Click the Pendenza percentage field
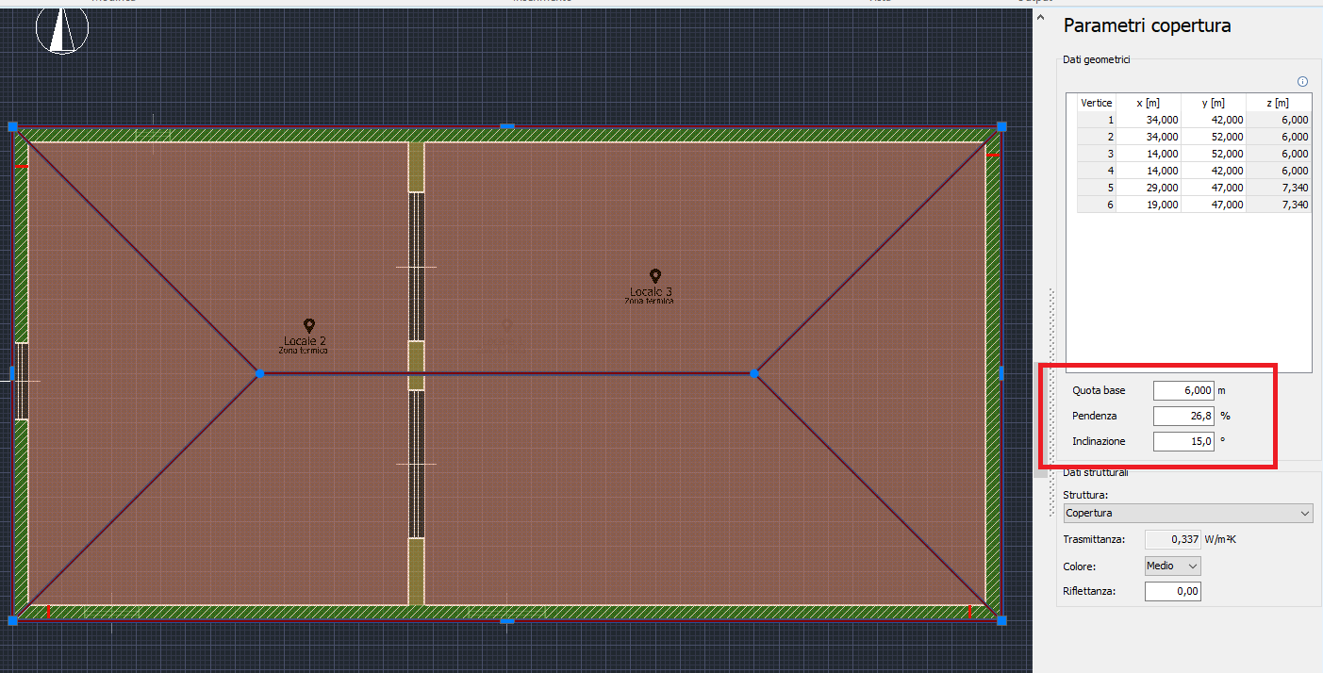1323x673 pixels. coord(1183,416)
